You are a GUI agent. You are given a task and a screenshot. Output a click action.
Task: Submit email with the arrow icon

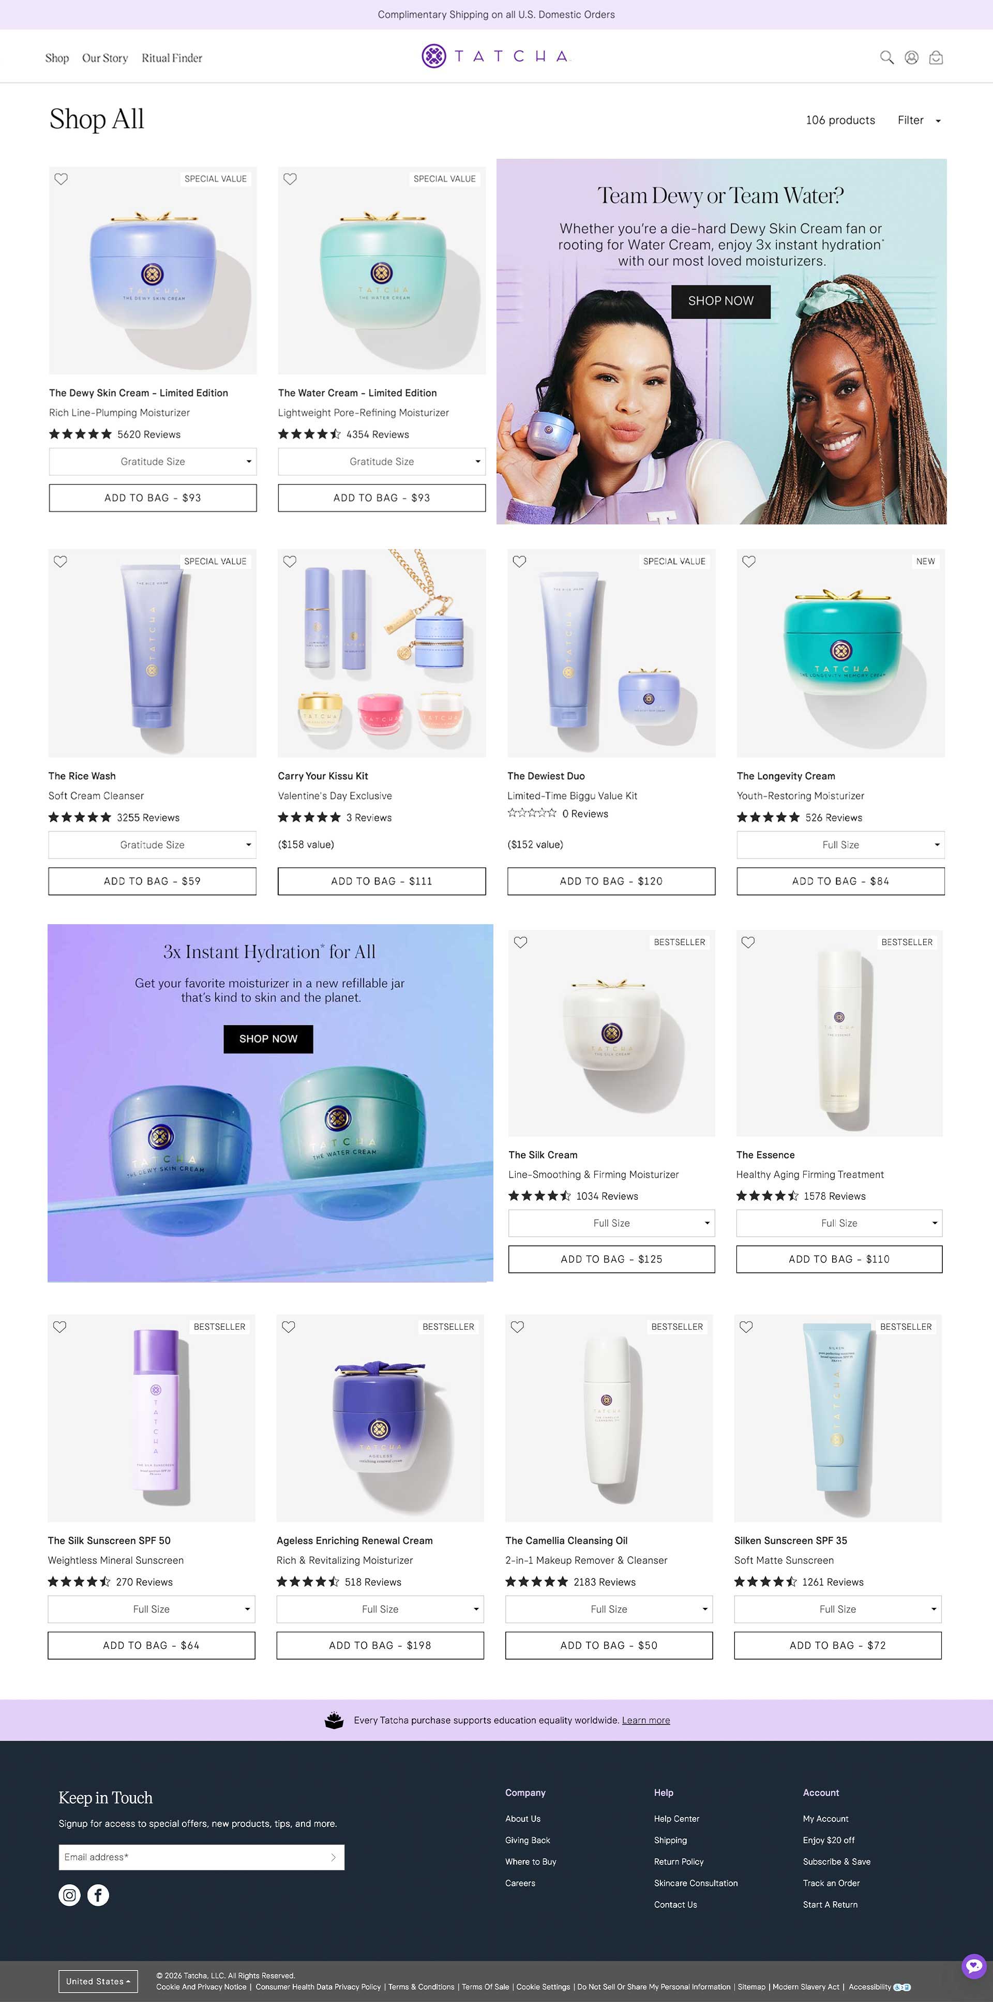coord(334,1857)
